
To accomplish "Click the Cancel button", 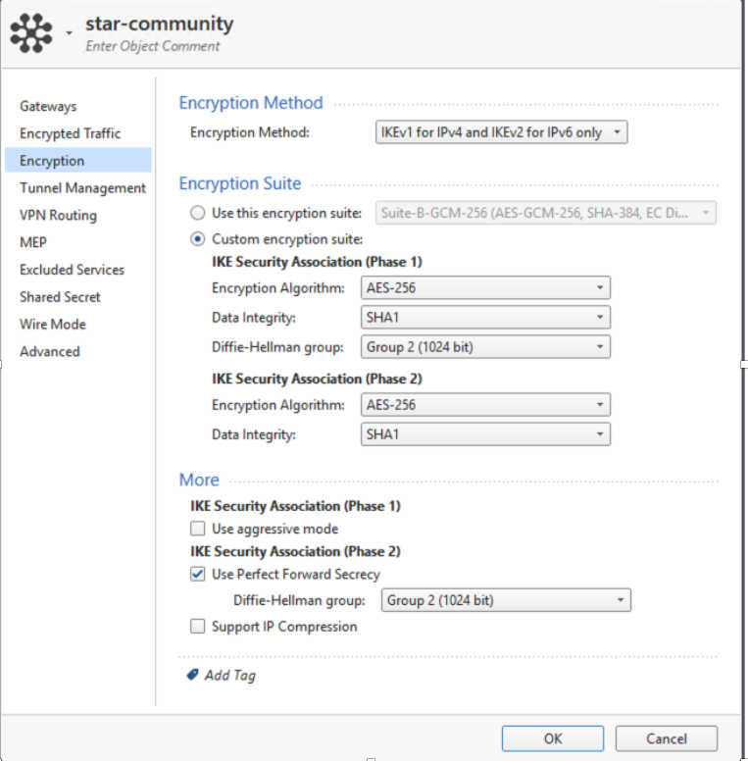I will click(667, 738).
